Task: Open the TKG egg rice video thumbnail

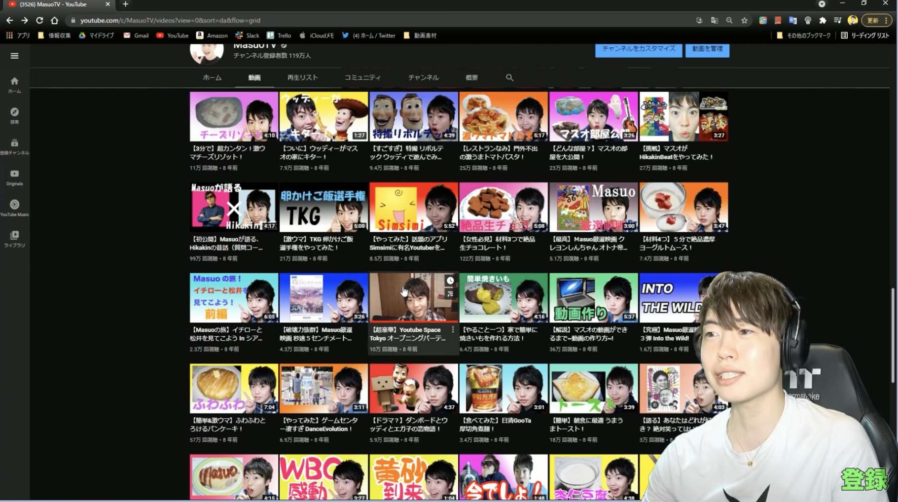Action: click(x=323, y=207)
